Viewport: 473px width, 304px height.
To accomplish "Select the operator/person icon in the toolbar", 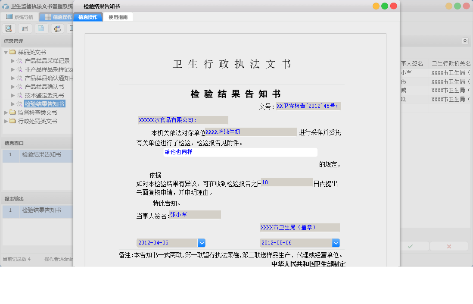I will click(x=57, y=28).
